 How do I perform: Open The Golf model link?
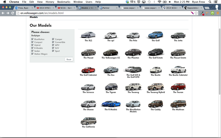point(156,41)
